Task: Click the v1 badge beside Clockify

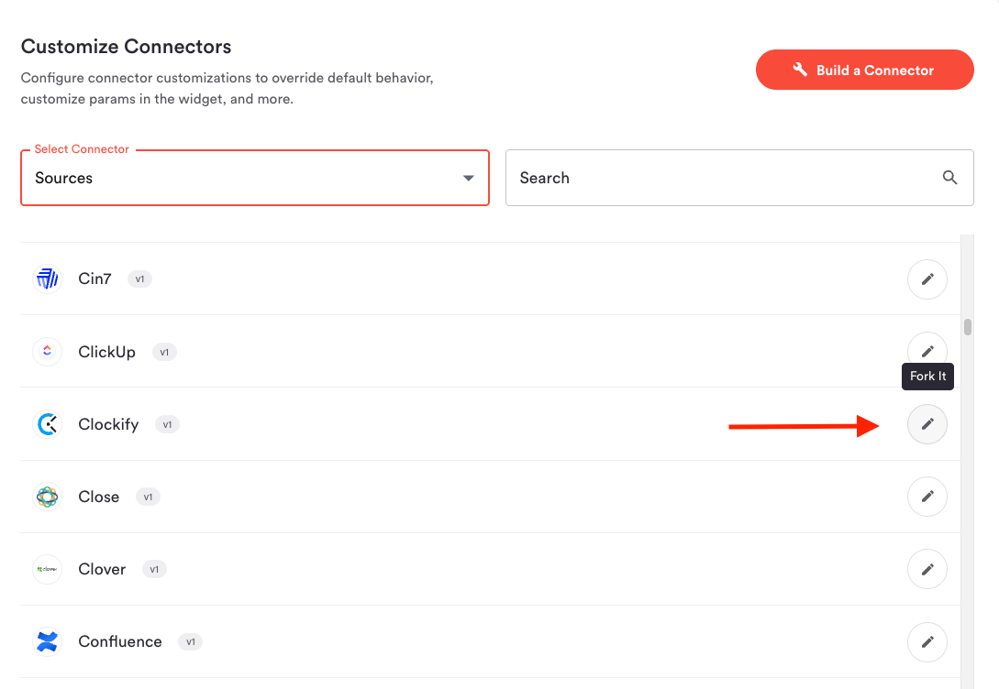Action: (167, 424)
